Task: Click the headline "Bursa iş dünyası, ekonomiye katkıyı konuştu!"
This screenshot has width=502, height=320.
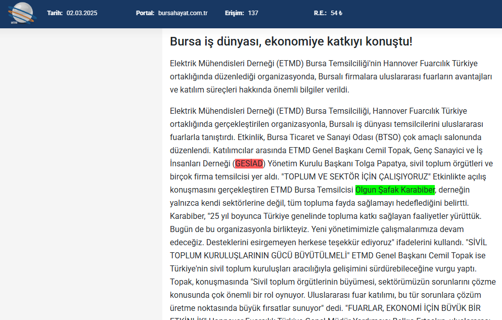Action: pos(291,41)
